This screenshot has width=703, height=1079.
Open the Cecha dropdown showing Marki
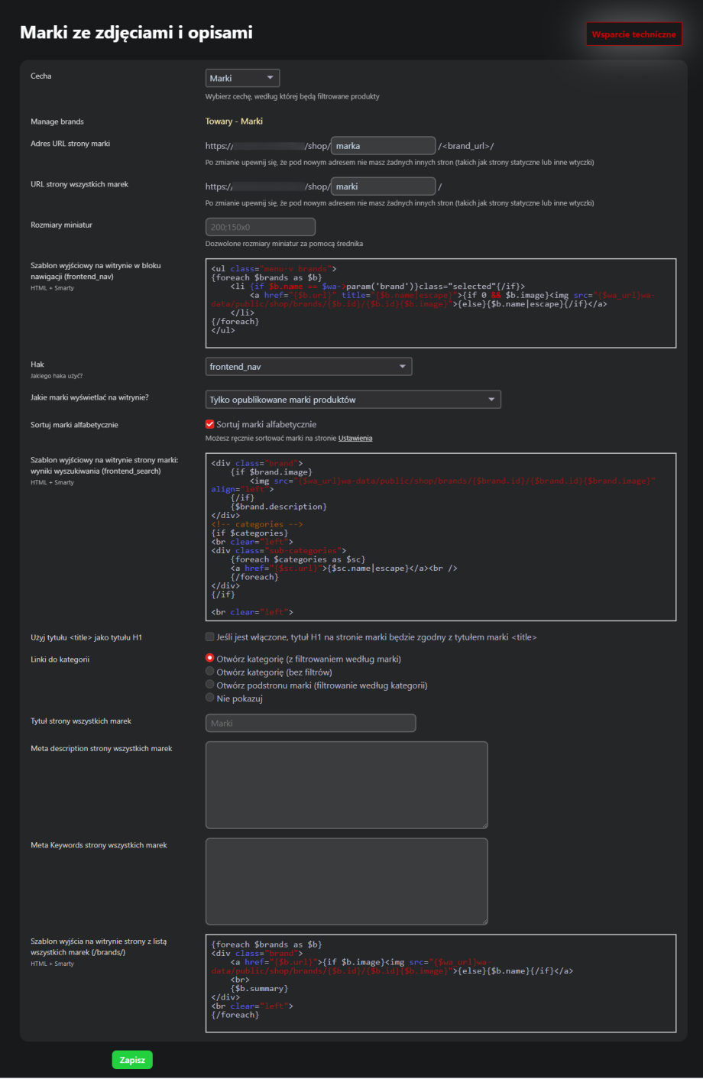(x=242, y=78)
